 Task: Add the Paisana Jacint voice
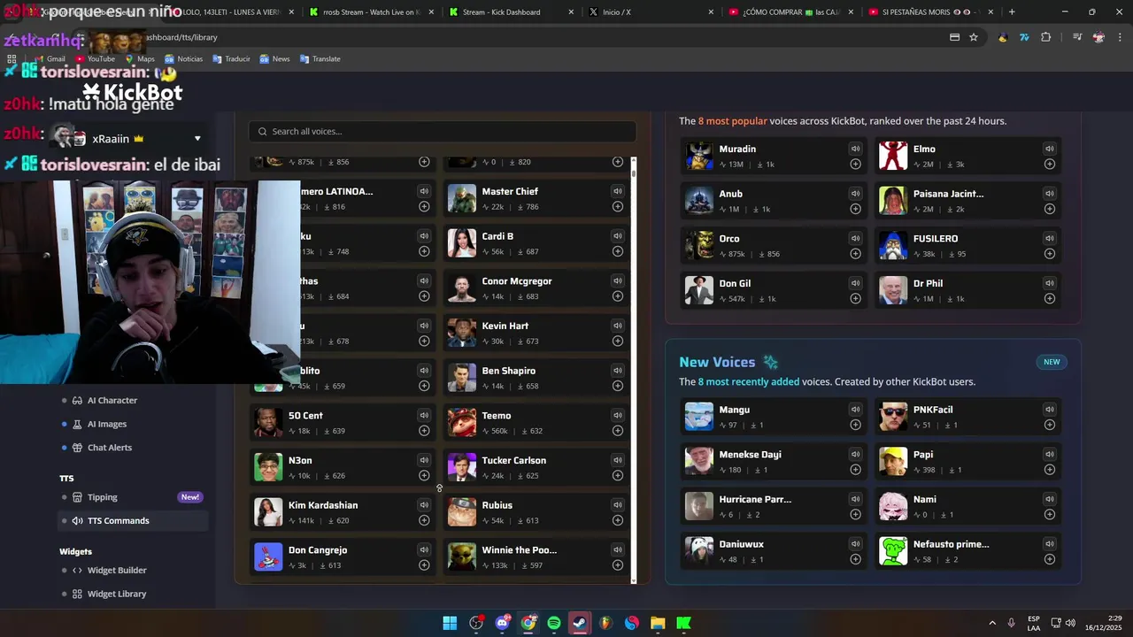(1049, 209)
